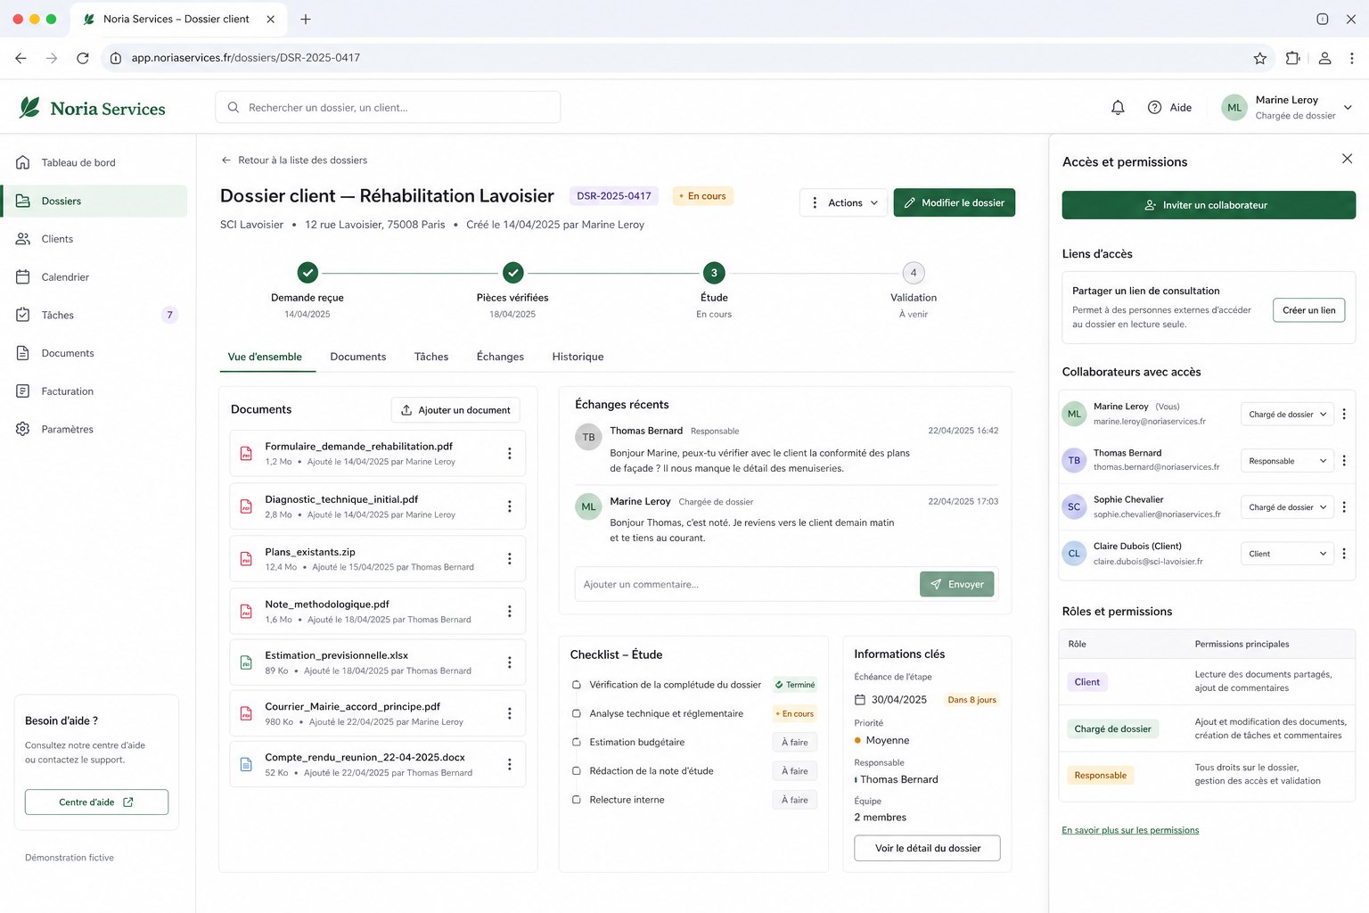Open options for Note_methodologique.pdf
This screenshot has width=1369, height=913.
(x=510, y=612)
